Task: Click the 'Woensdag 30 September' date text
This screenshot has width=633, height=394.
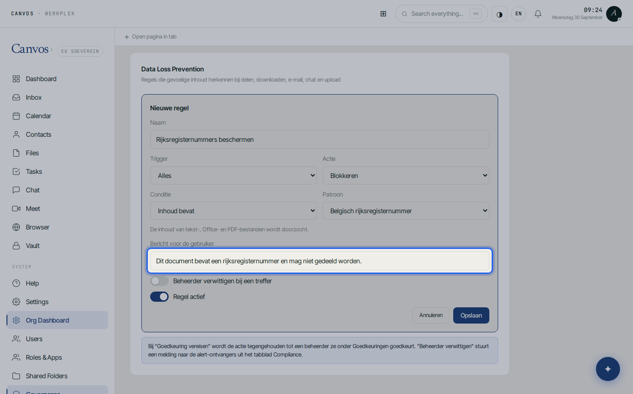Action: pos(577,18)
